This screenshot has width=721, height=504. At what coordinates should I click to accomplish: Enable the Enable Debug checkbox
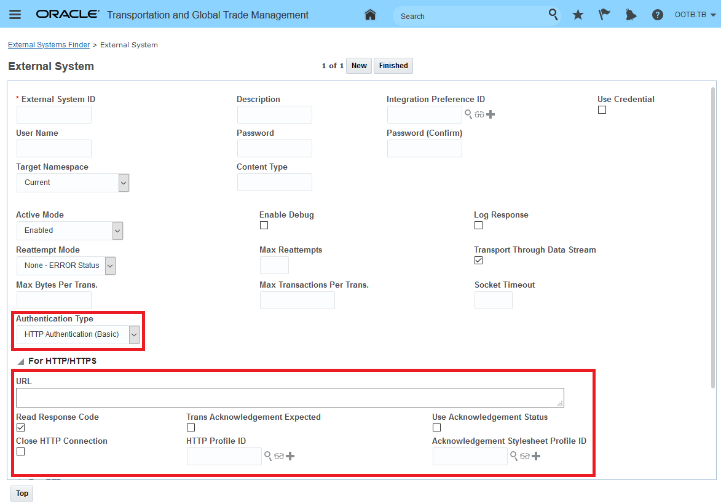click(264, 226)
